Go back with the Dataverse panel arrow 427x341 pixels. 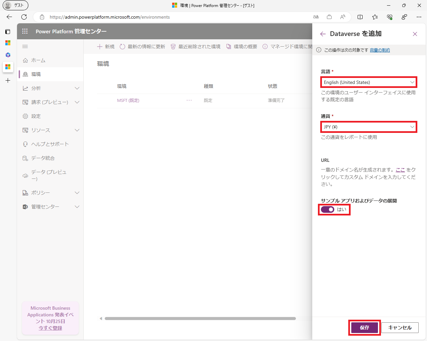(323, 34)
